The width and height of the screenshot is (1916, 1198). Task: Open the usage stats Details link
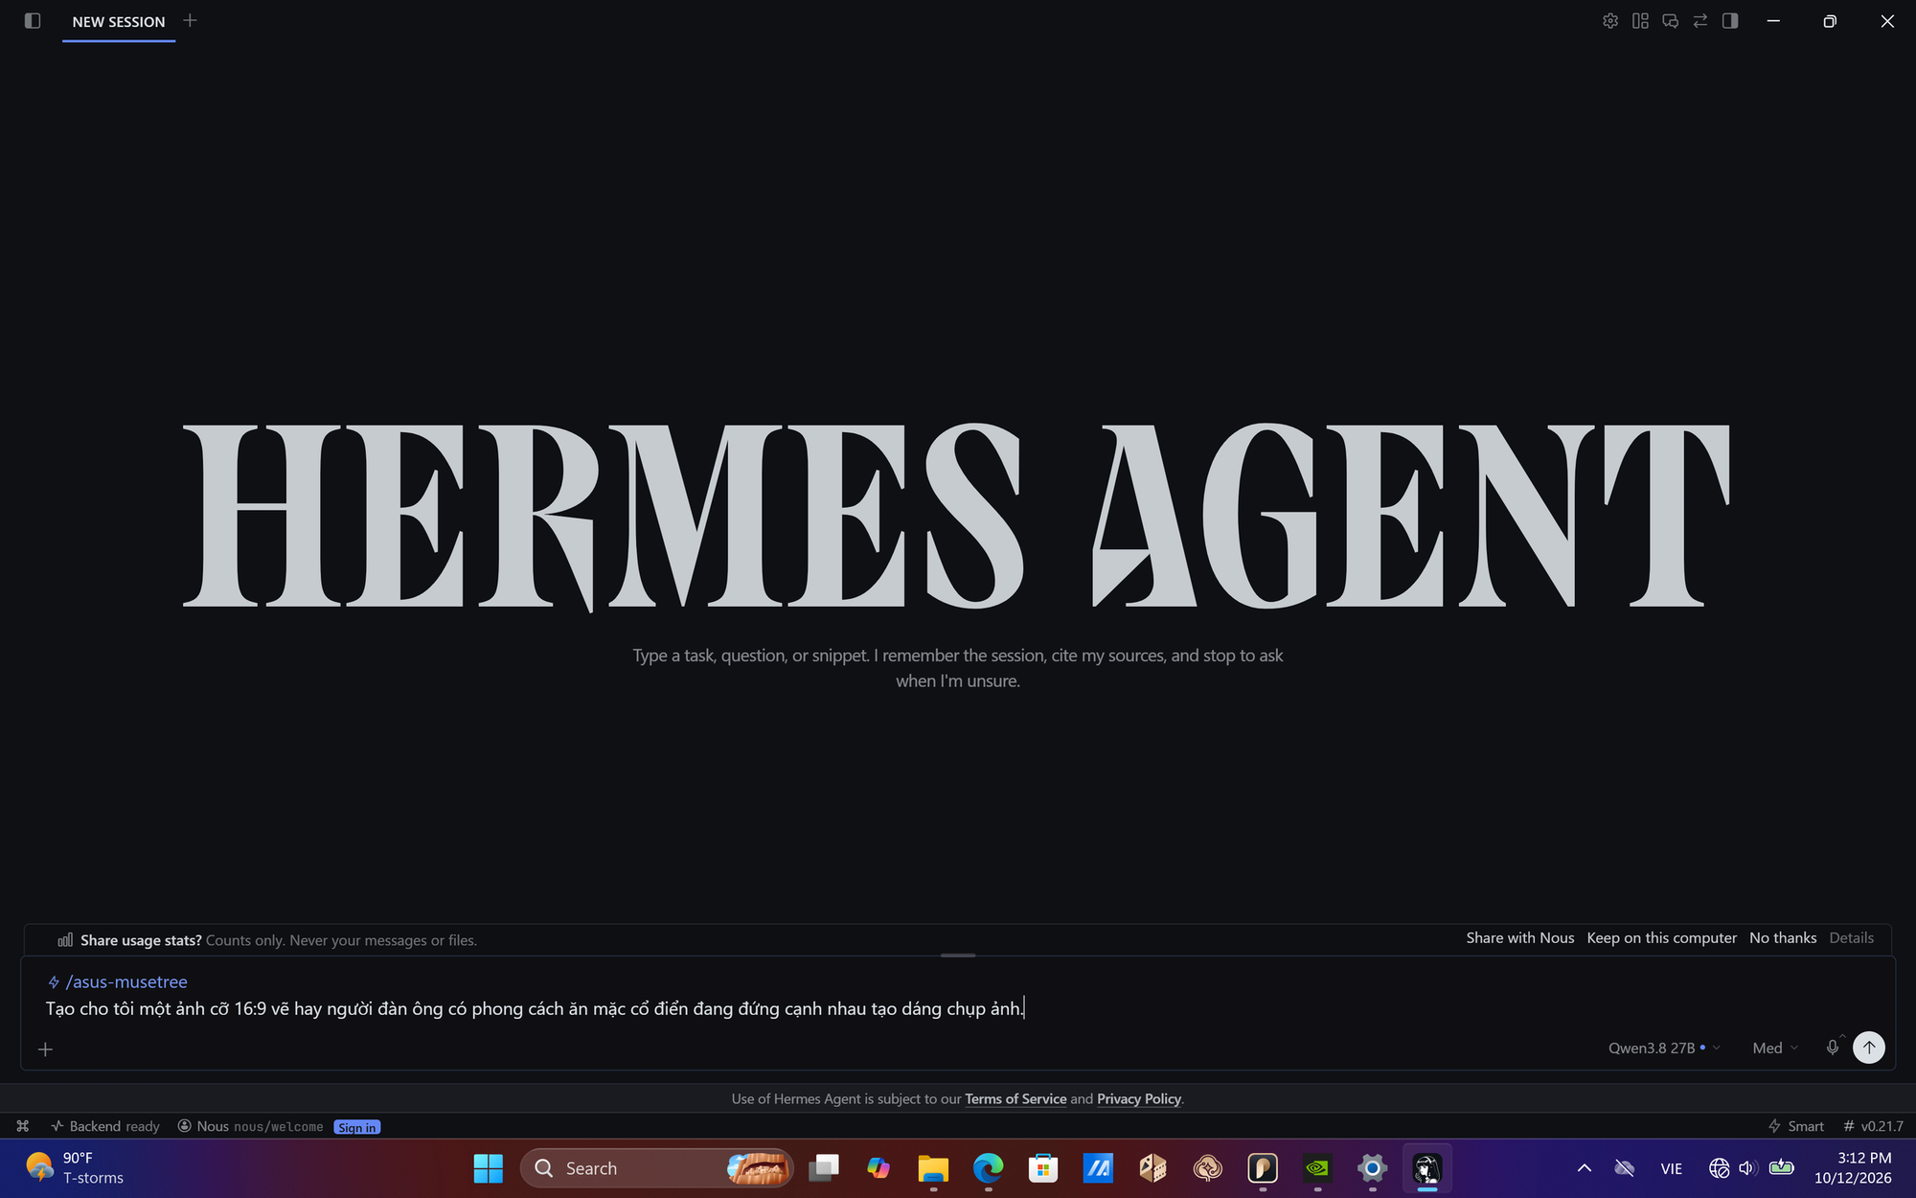(1851, 938)
